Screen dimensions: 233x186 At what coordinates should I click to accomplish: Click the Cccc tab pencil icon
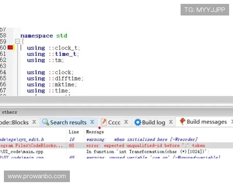click(x=104, y=122)
